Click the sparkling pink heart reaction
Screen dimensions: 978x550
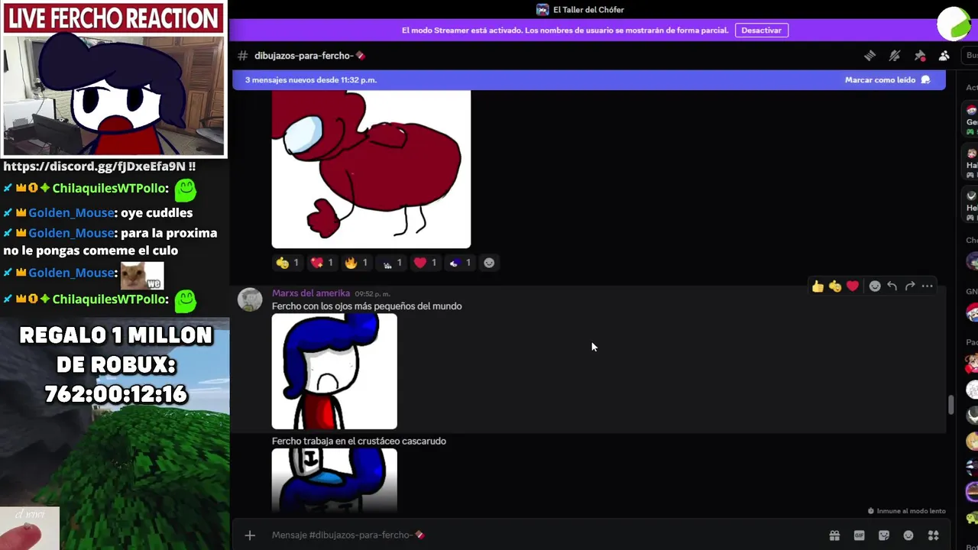[x=322, y=263]
